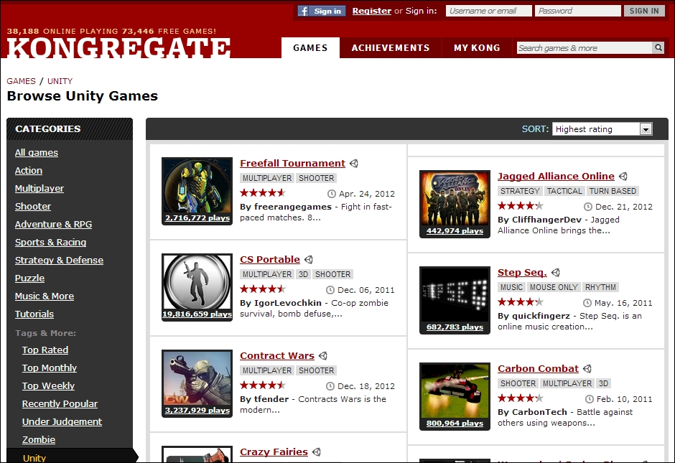
Task: Click the Kongregate logo
Action: tap(118, 48)
